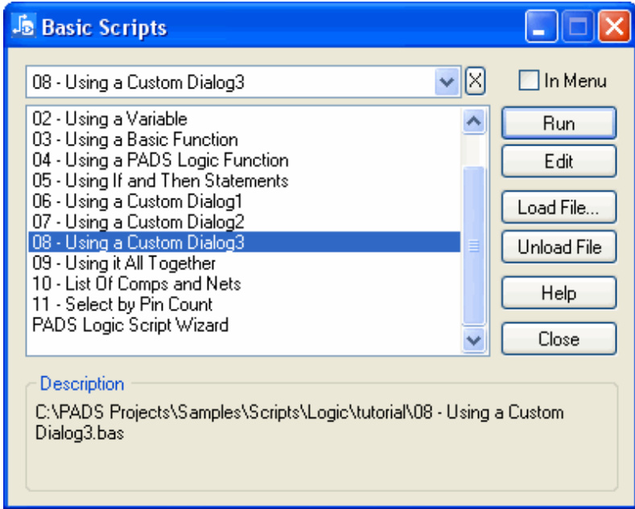635x509 pixels.
Task: Open the Load File dialog
Action: click(559, 207)
